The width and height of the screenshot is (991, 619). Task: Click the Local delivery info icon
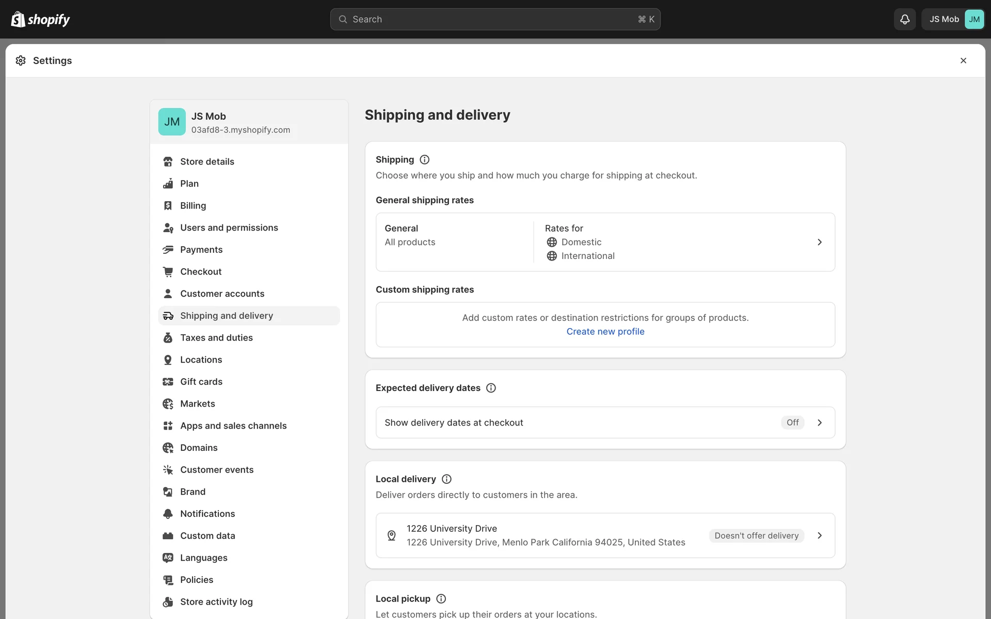[446, 479]
